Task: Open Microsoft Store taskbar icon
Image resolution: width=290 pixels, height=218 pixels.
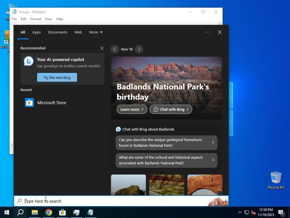Action: (63, 212)
